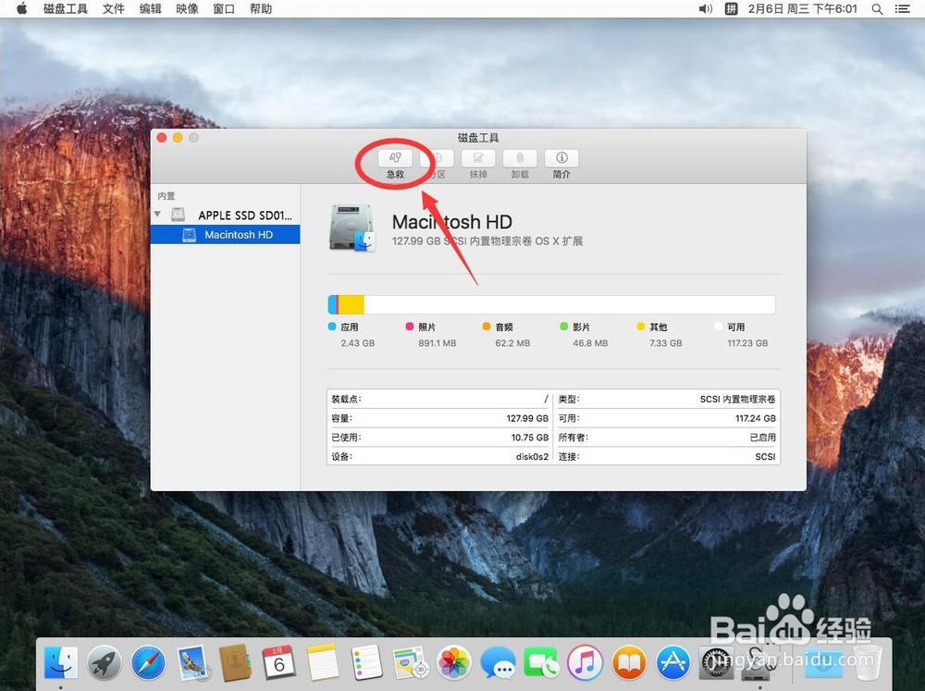Viewport: 925px width, 691px height.
Task: Click the Macintosh HD title text
Action: pyautogui.click(x=452, y=222)
